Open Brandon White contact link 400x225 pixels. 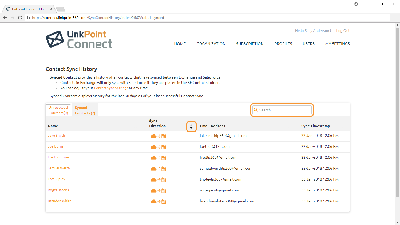pyautogui.click(x=60, y=201)
